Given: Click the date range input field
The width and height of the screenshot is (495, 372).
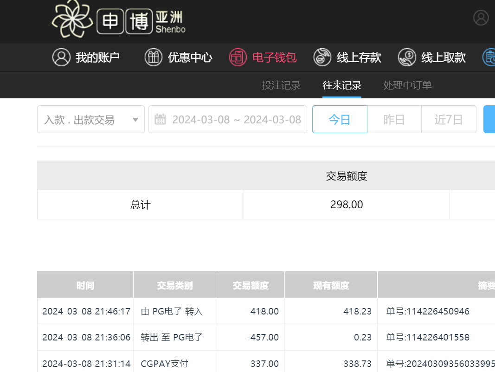Looking at the screenshot, I should point(236,119).
